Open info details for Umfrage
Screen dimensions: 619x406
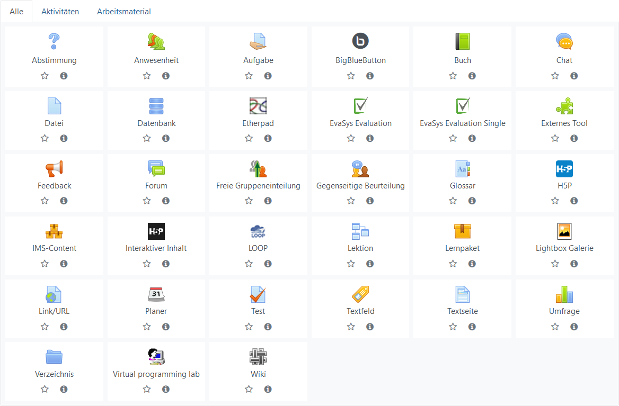click(x=574, y=327)
